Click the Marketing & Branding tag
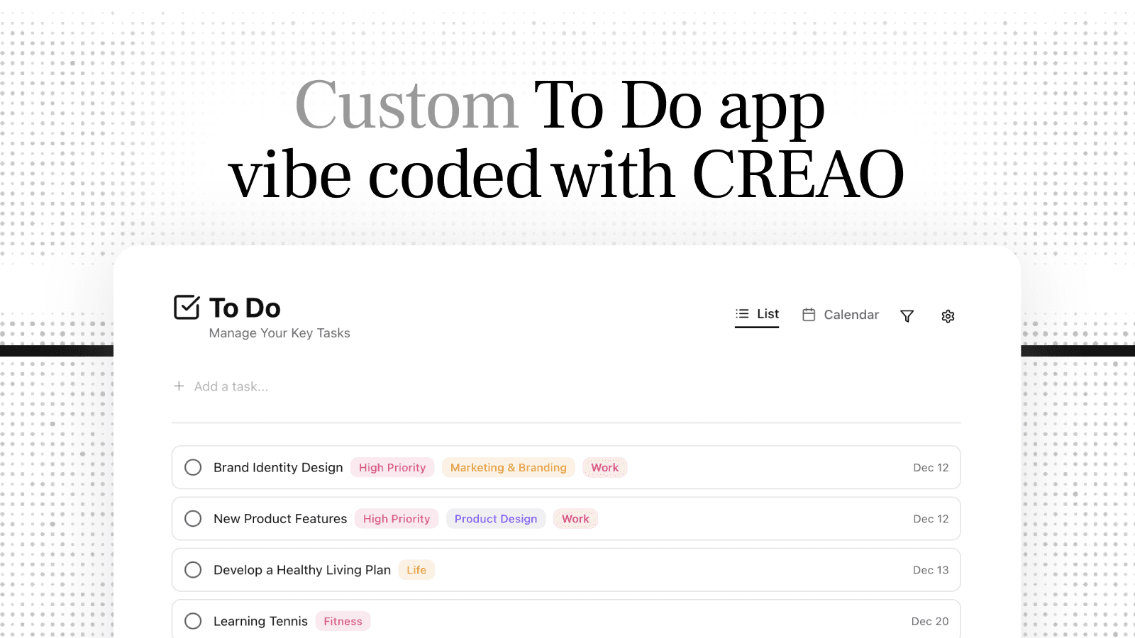1135x638 pixels. tap(509, 468)
